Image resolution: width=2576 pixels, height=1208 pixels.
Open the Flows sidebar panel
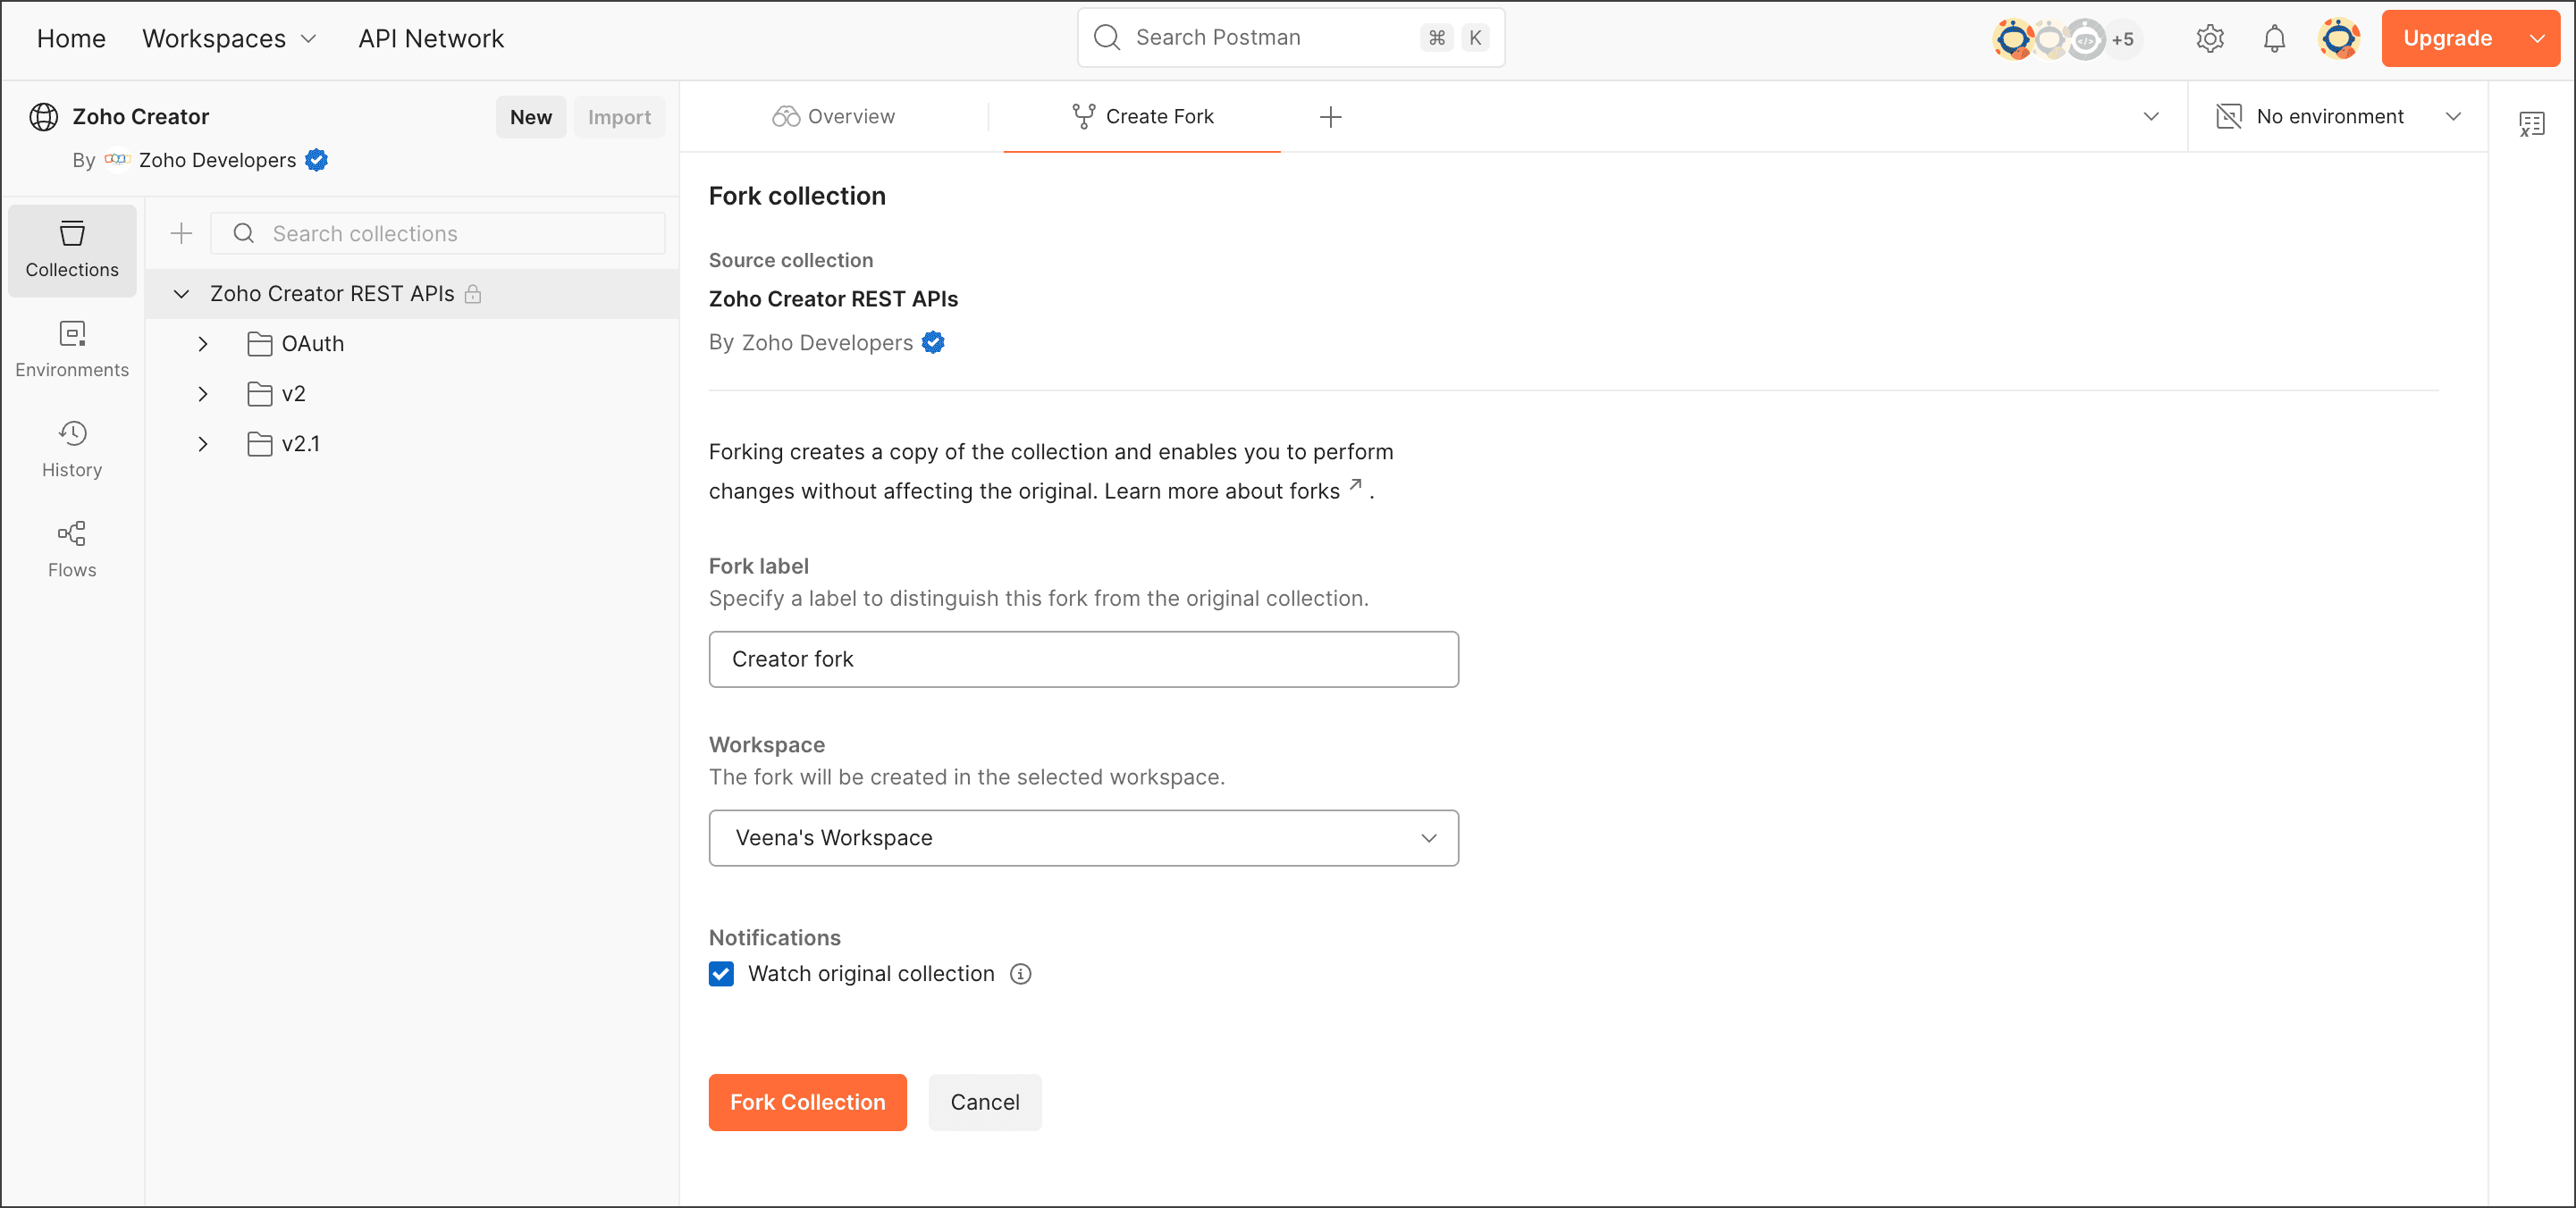tap(72, 549)
